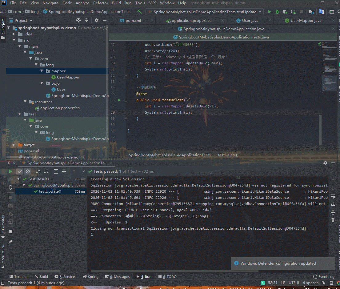Change file encoding UTF-8 in status bar
The width and height of the screenshot is (340, 289).
294,283
